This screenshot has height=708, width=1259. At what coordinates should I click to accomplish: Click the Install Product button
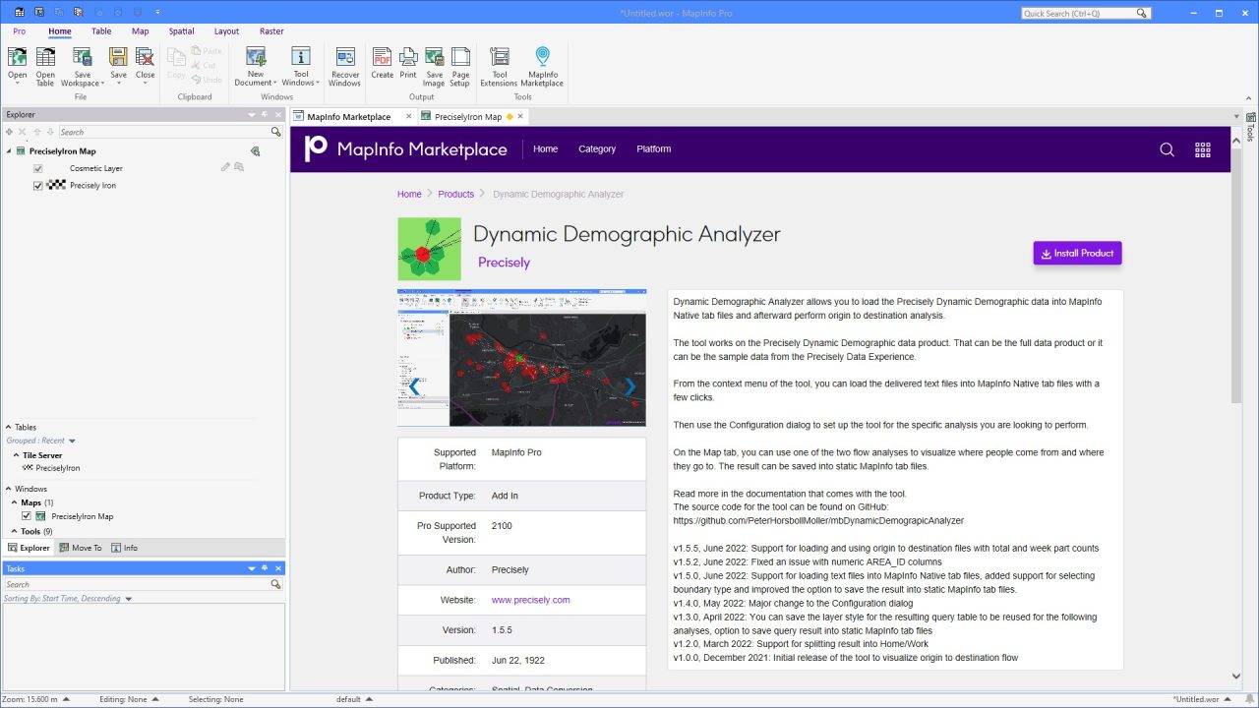point(1077,254)
